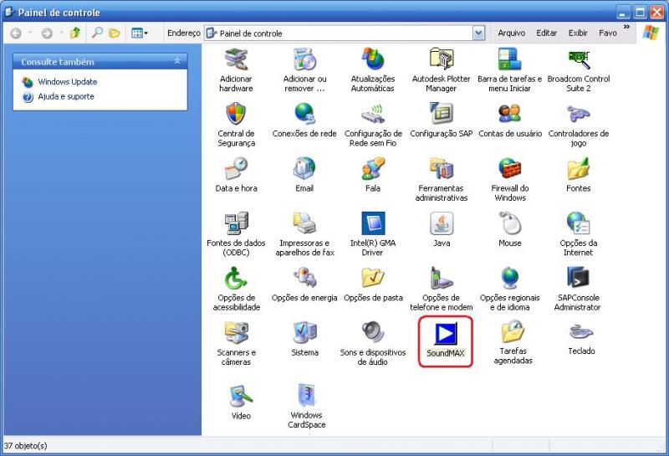This screenshot has height=456, width=669.
Task: Click the Forward navigation arrow
Action: [x=47, y=33]
